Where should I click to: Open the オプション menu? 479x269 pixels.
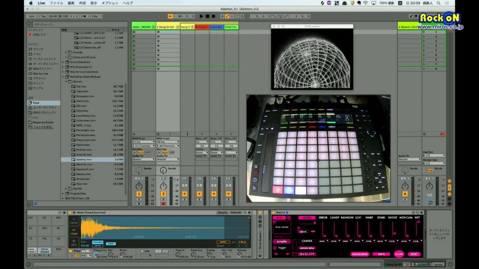pyautogui.click(x=110, y=3)
